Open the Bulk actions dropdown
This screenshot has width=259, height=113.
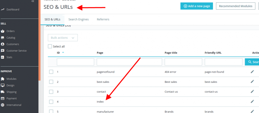click(63, 38)
